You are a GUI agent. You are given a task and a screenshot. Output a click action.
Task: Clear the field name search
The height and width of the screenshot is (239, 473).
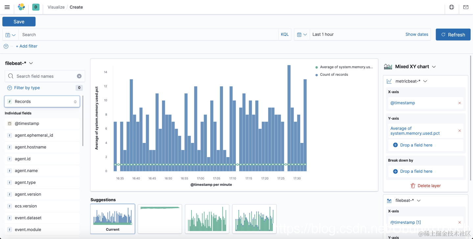click(79, 76)
